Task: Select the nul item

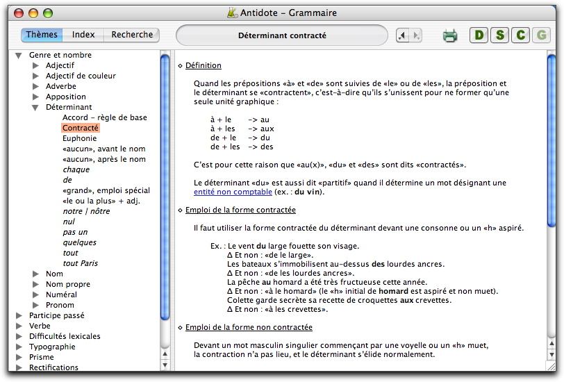Action: coord(69,222)
